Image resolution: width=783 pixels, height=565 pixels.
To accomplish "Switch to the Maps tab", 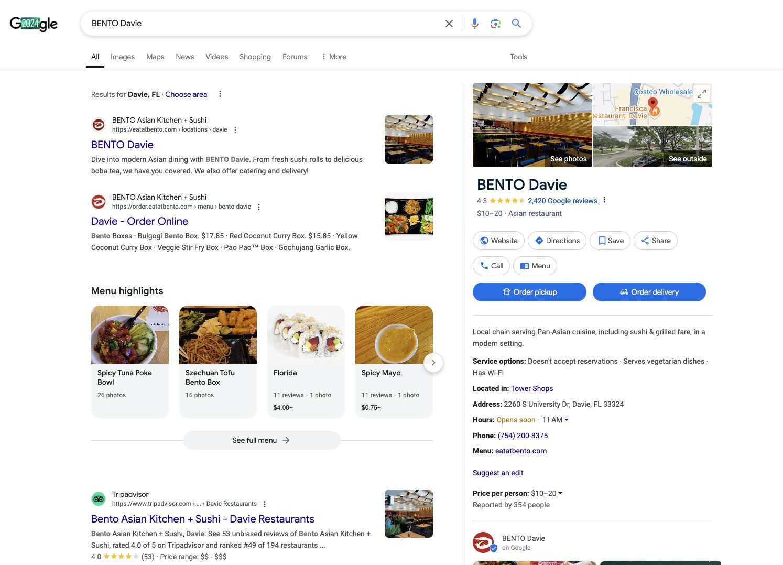I will [x=155, y=57].
